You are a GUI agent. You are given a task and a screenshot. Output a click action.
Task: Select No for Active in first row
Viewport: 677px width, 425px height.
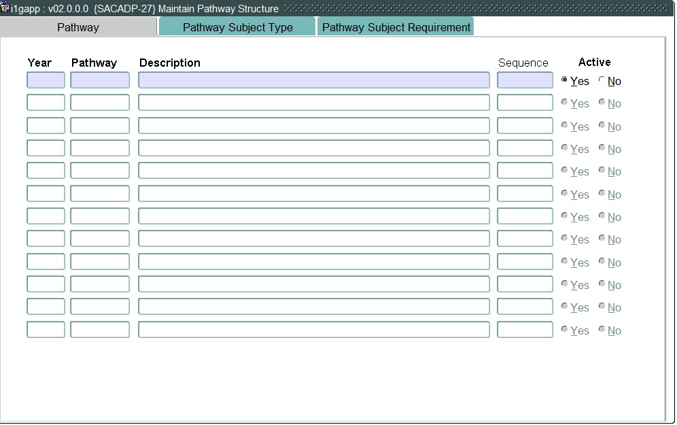[x=602, y=80]
